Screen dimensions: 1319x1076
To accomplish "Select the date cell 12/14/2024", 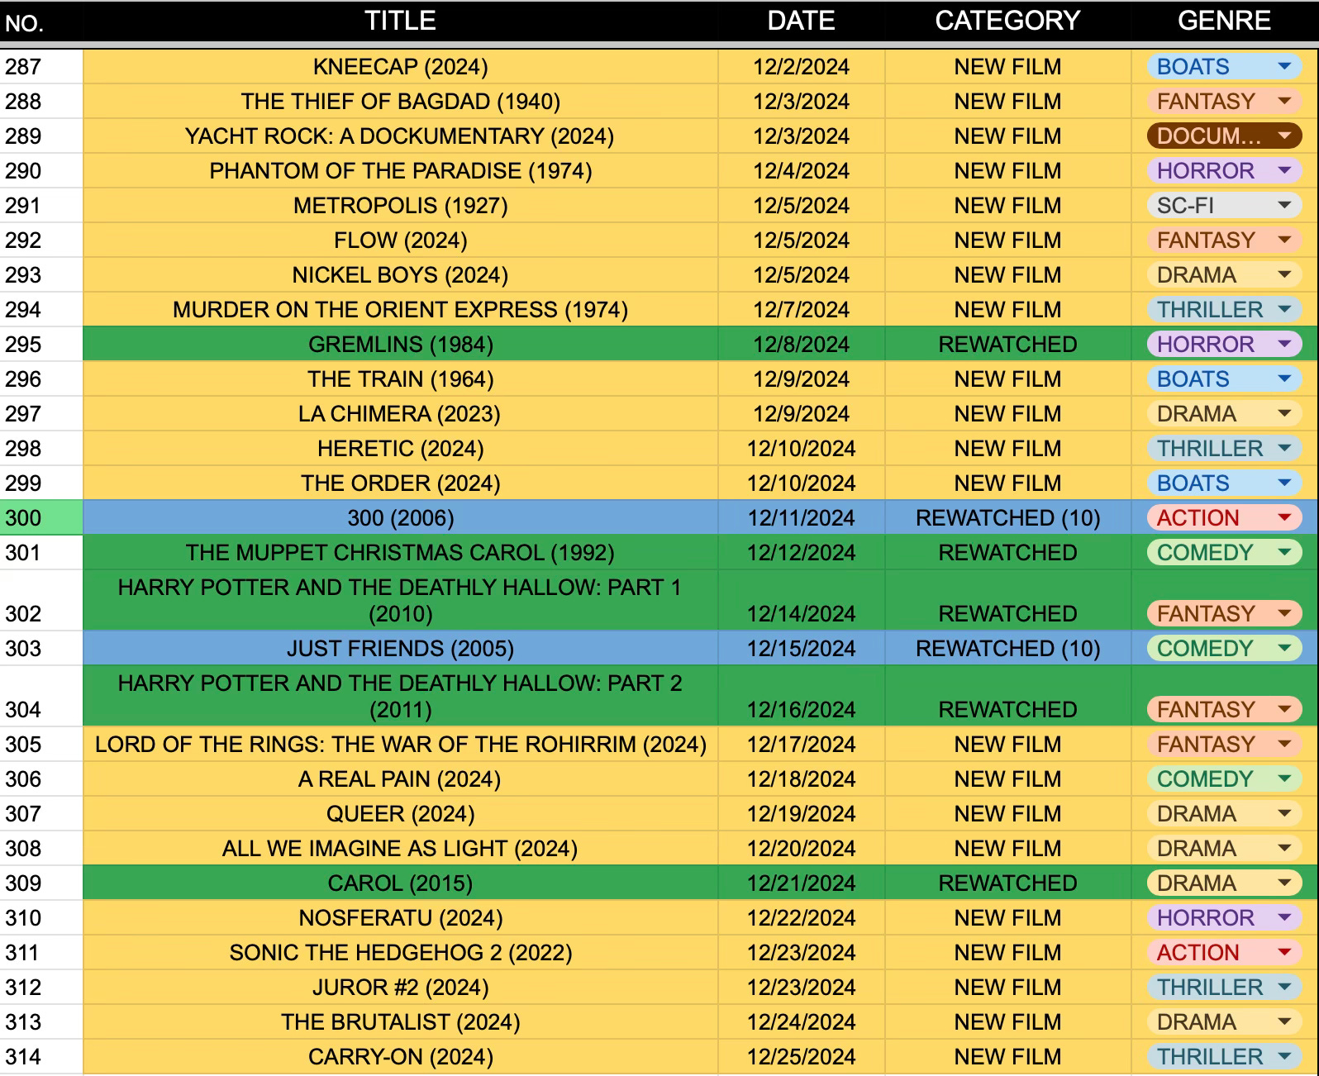I will point(802,601).
